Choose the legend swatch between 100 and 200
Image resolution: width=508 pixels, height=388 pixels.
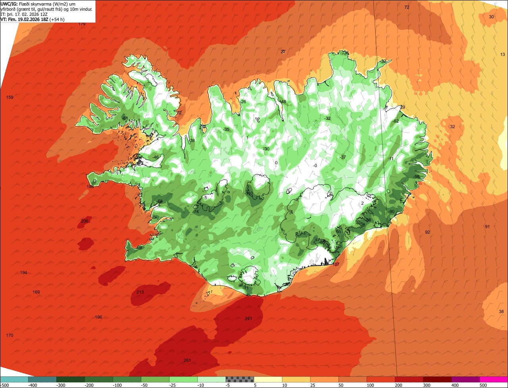pyautogui.click(x=381, y=379)
